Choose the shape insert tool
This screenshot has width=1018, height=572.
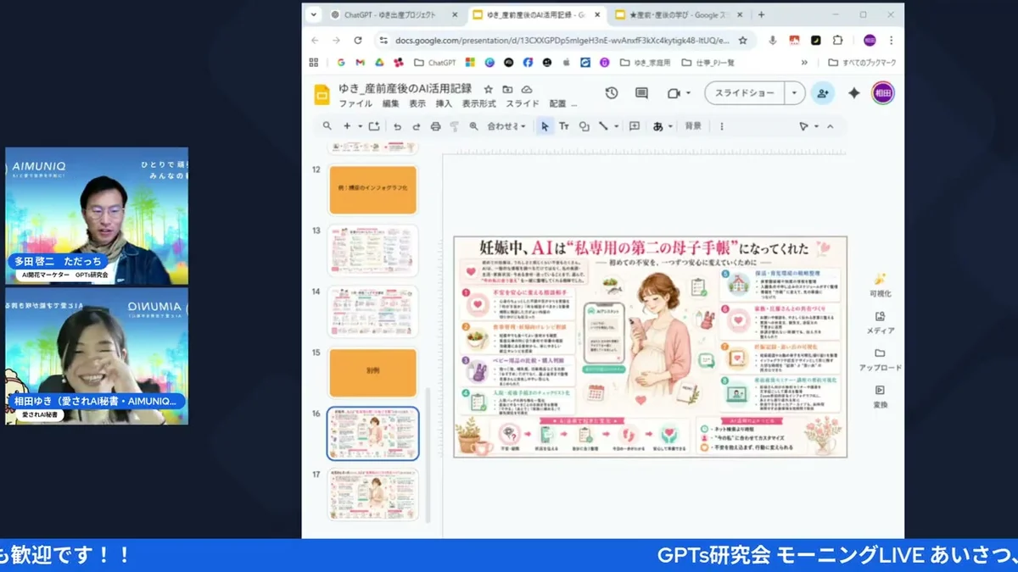584,126
